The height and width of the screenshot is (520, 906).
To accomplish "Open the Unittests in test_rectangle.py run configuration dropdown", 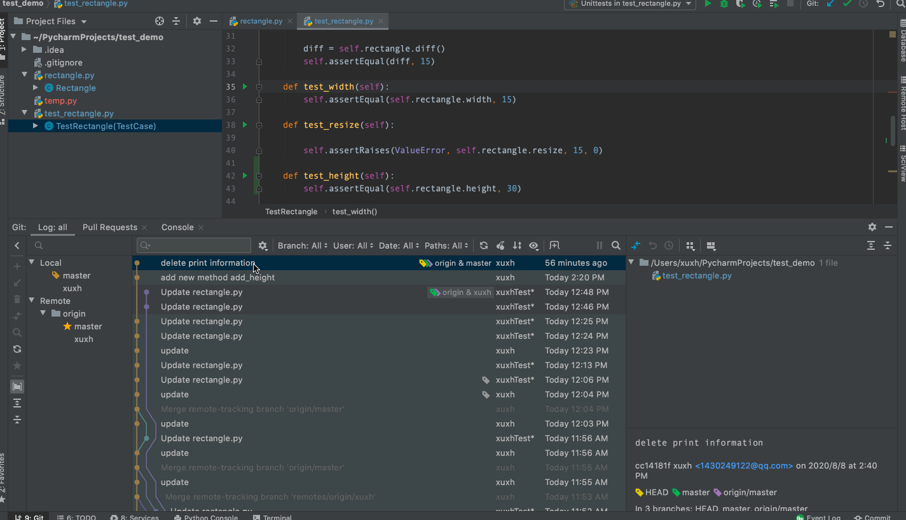I will click(631, 4).
